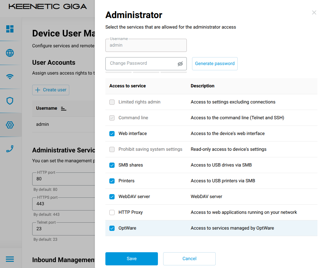
Task: Close the Administrator panel with X icon
Action: 314,12
